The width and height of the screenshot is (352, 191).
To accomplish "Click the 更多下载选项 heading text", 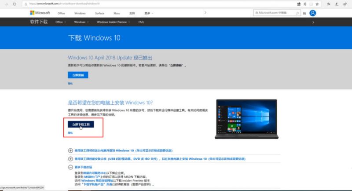I will pos(83,167).
